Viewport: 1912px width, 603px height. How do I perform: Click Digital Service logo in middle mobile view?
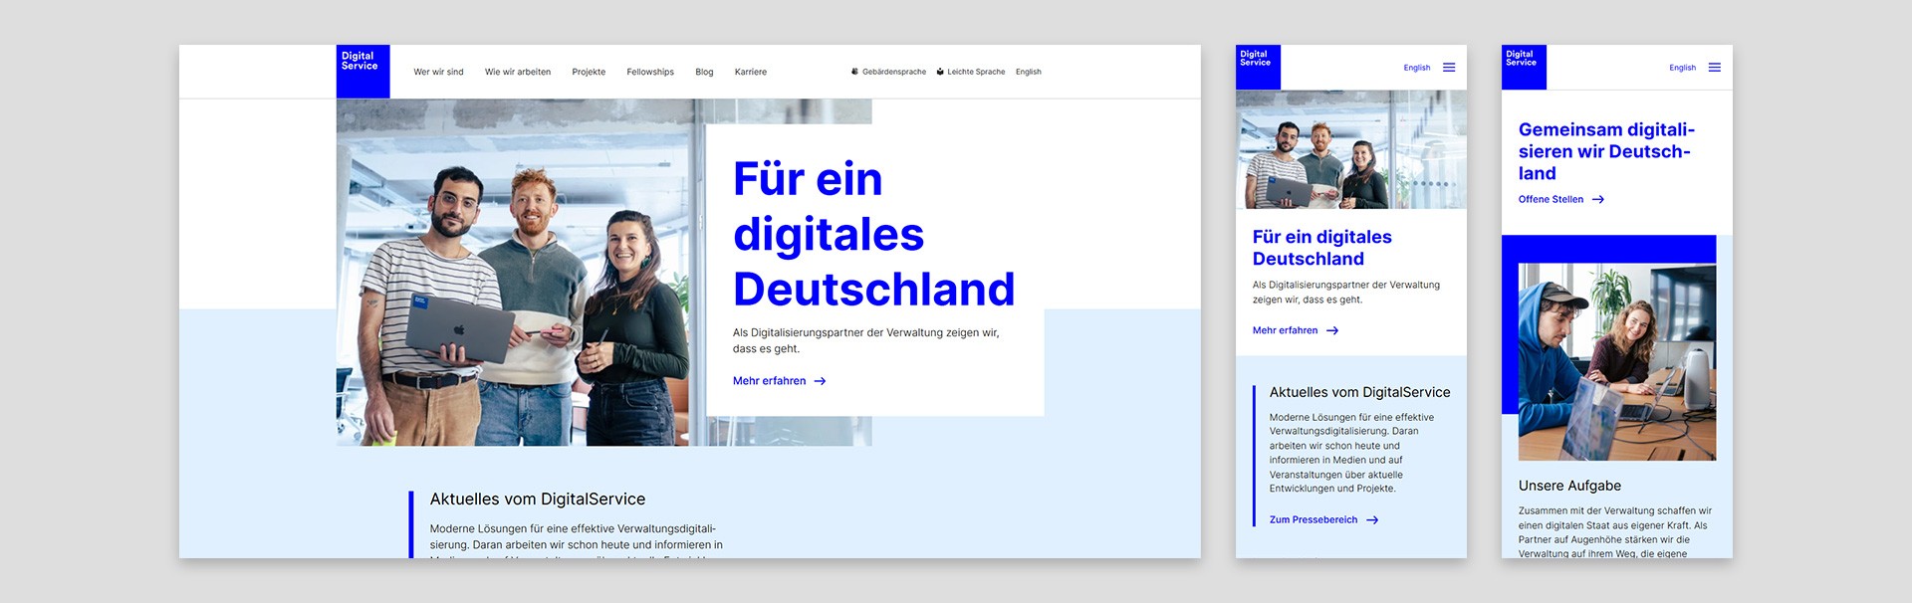1258,67
